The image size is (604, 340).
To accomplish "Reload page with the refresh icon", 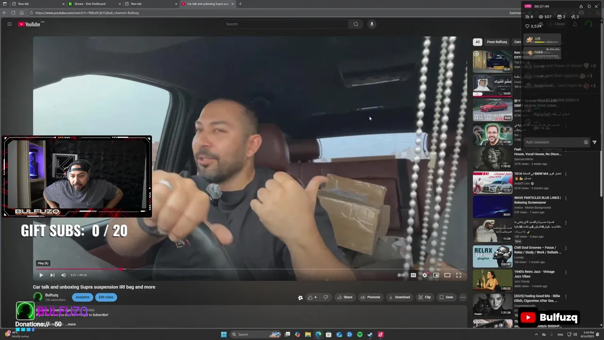I will [x=13, y=13].
